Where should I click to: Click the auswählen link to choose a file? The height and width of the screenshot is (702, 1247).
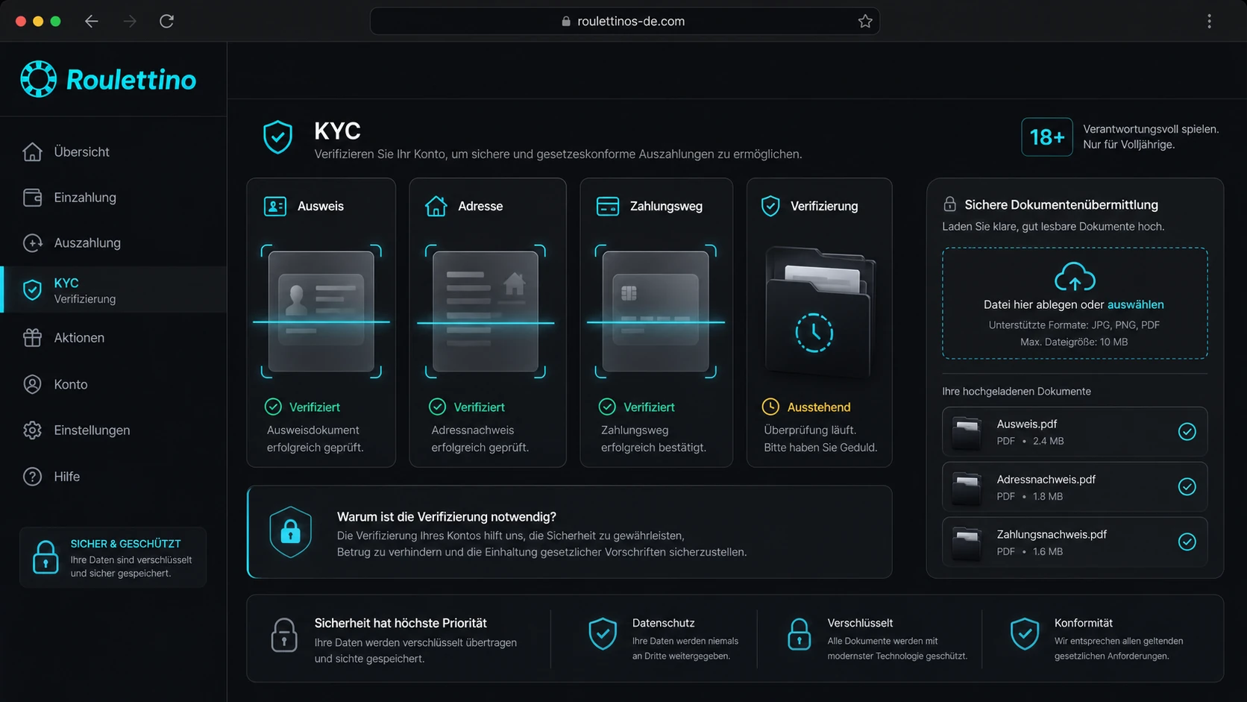pos(1135,304)
